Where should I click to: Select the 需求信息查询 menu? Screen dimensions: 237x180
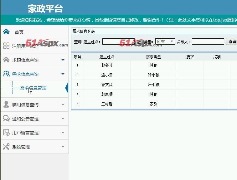[x=25, y=74]
